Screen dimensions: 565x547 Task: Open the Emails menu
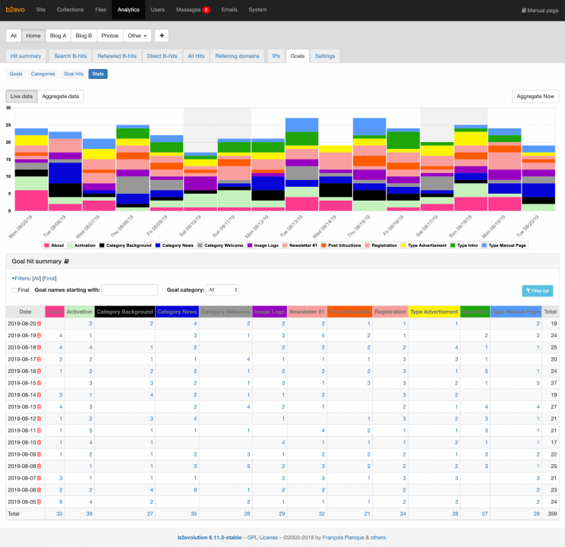point(229,10)
